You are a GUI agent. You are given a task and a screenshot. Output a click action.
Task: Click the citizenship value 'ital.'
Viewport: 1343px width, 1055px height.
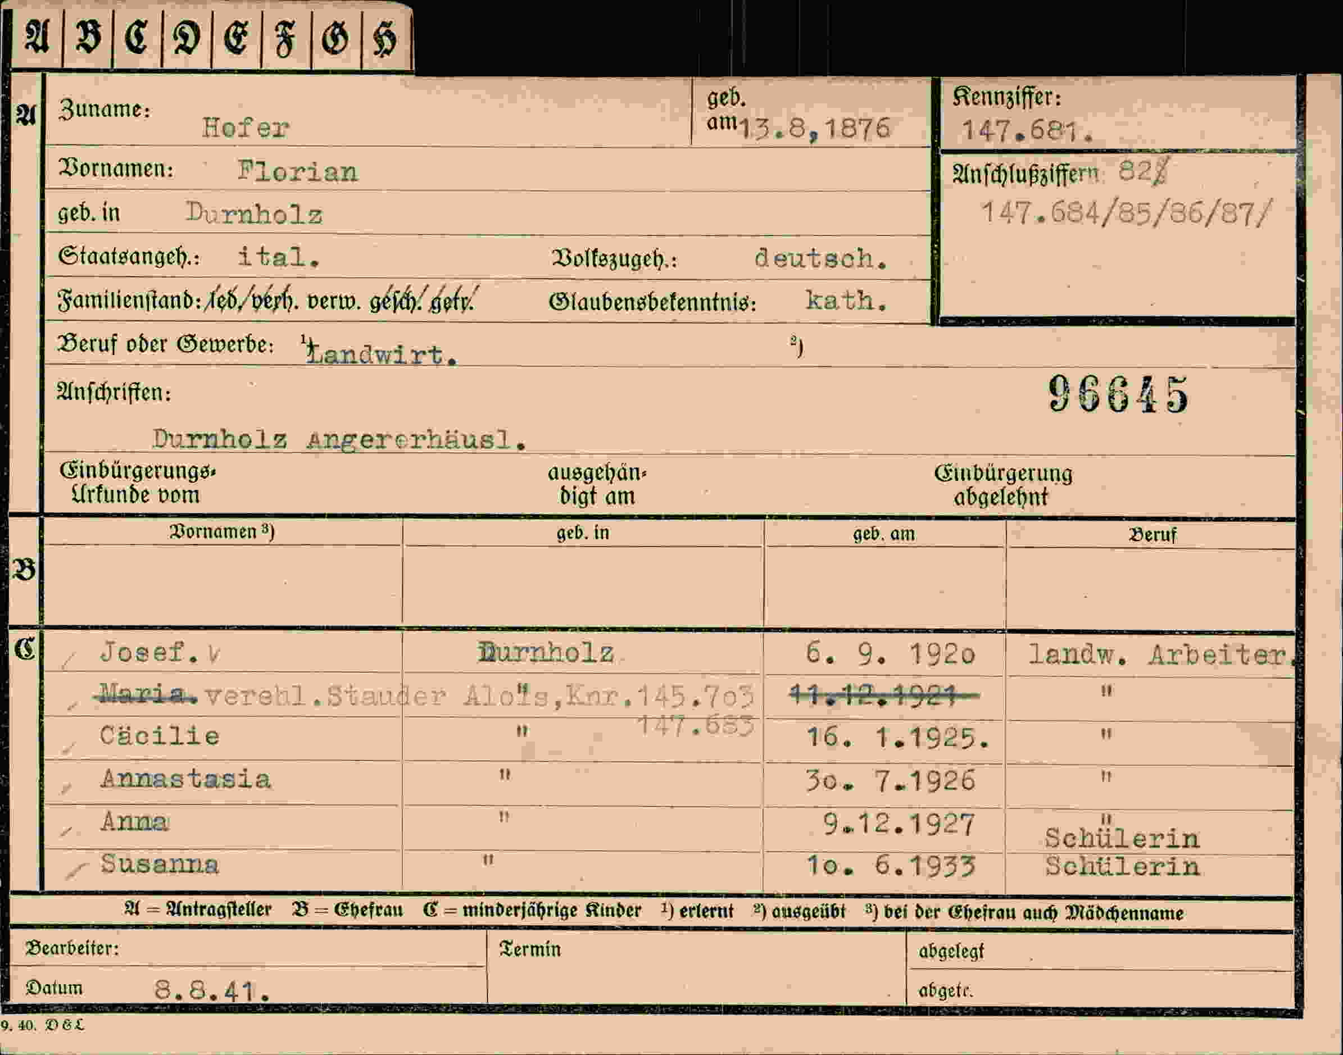point(279,257)
